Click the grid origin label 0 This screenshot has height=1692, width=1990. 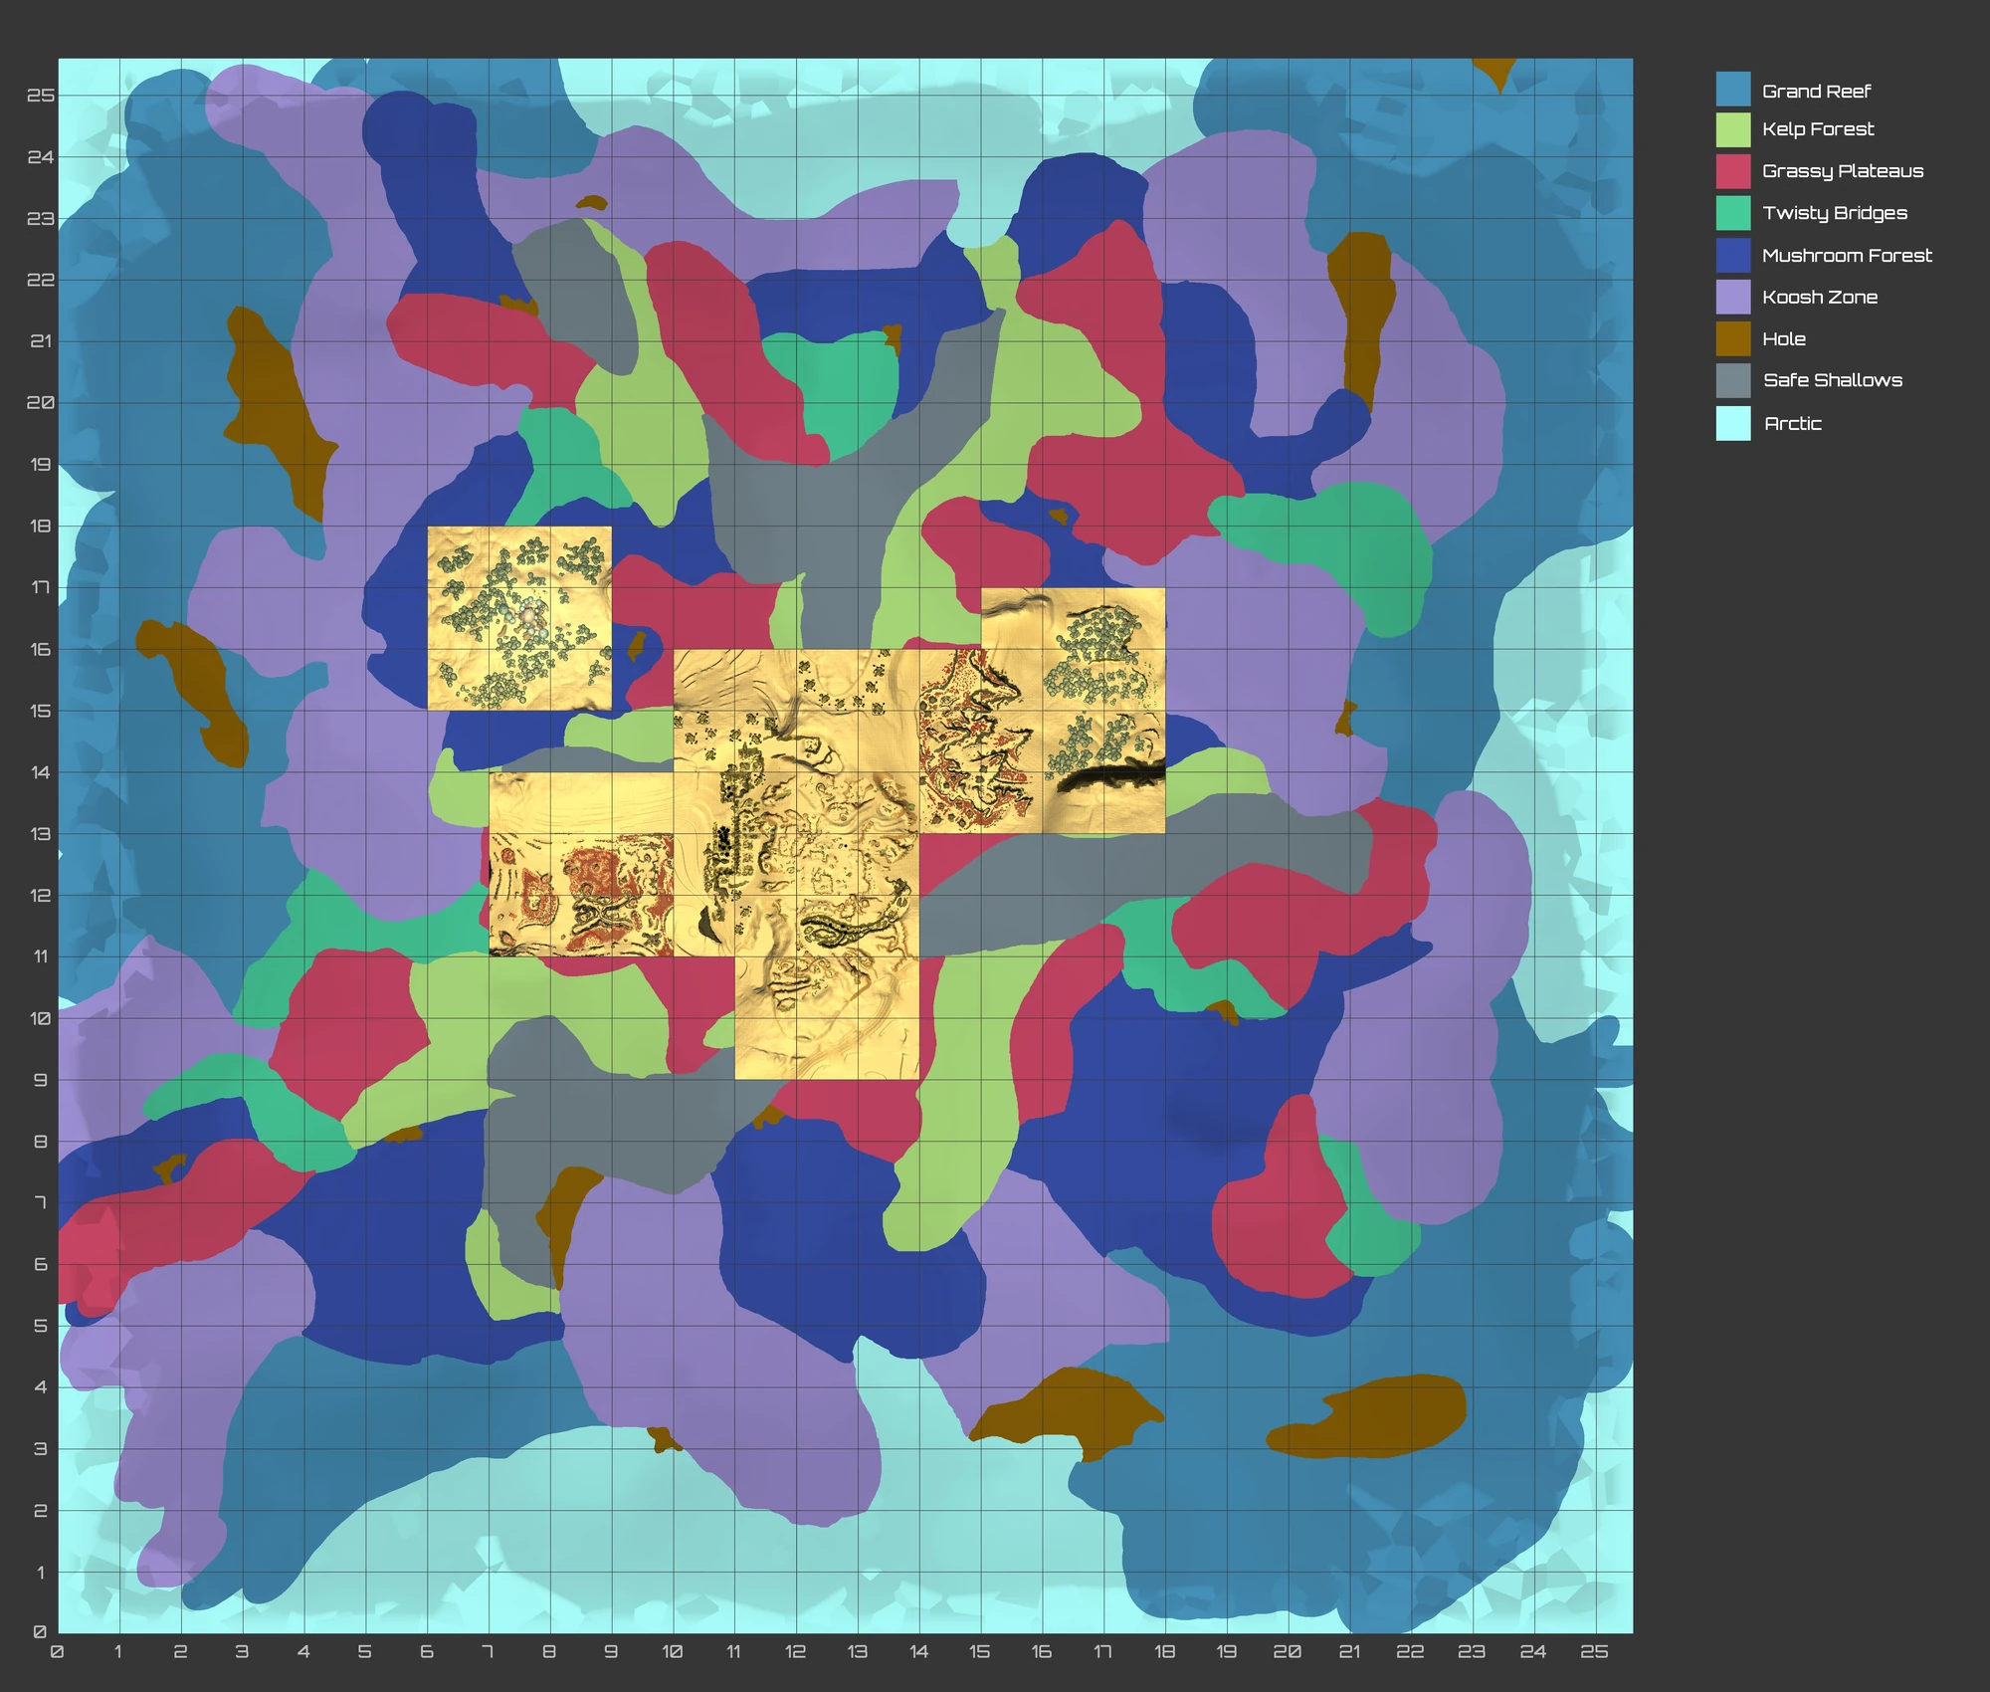(59, 1651)
